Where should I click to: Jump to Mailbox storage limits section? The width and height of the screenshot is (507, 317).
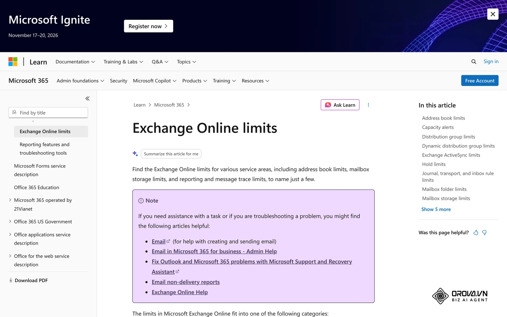coord(446,198)
